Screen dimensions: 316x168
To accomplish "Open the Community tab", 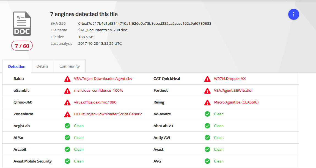I will [x=70, y=66].
